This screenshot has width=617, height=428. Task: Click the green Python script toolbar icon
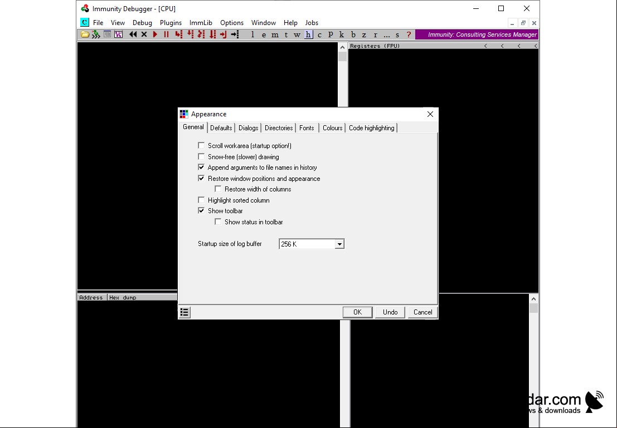[96, 35]
